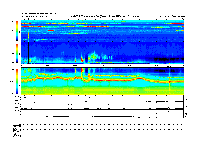
Task: Click the RAD2 spectrogram panel
Action: pos(102,31)
